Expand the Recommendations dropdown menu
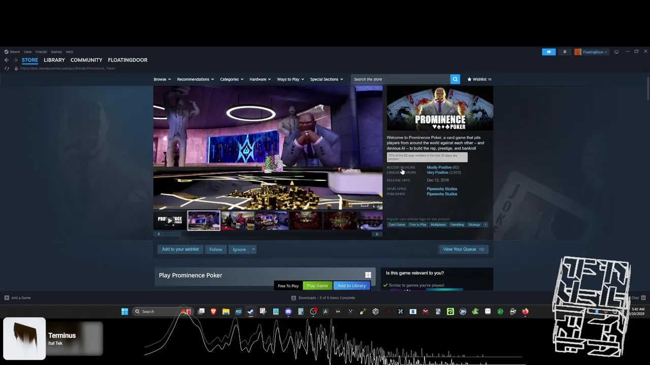 196,79
